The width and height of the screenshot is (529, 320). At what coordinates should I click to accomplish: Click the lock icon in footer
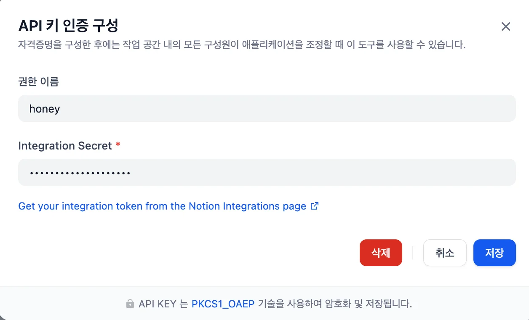[130, 304]
